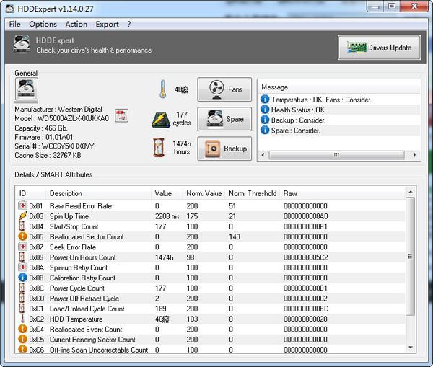Viewport: 433px width, 367px height.
Task: Click the Message panel scroll right arrow
Action: point(415,155)
